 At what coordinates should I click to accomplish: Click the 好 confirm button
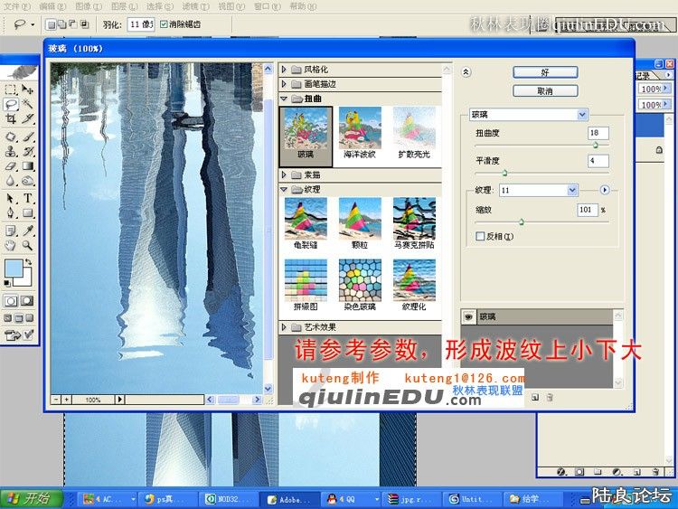[544, 71]
